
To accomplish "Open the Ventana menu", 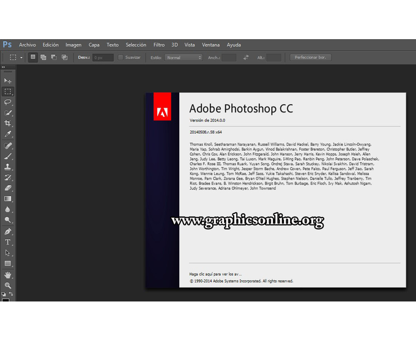I will [210, 45].
